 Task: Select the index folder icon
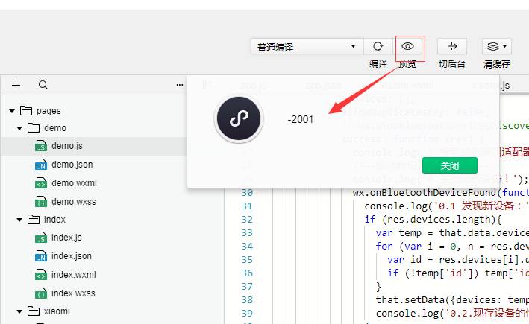coord(34,220)
